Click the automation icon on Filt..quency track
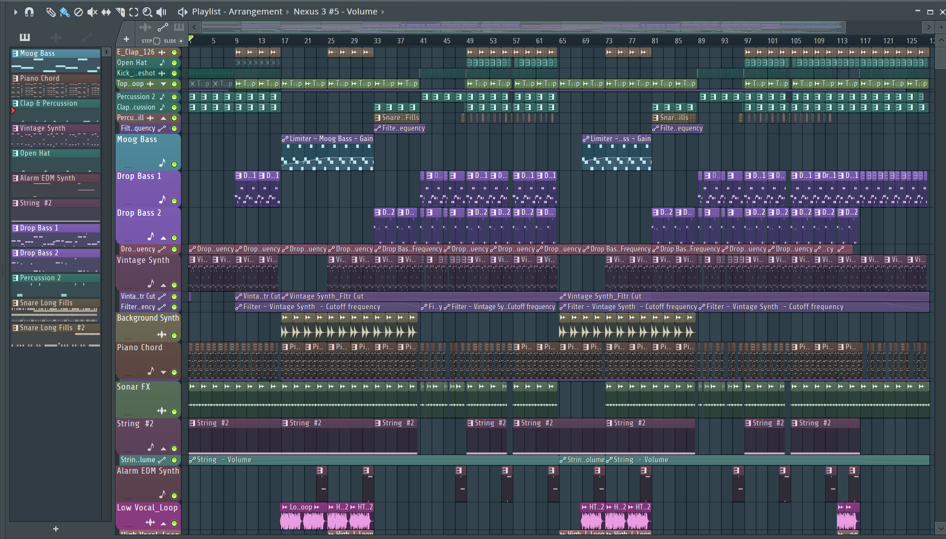Screen dimensions: 946x539 click(x=162, y=128)
